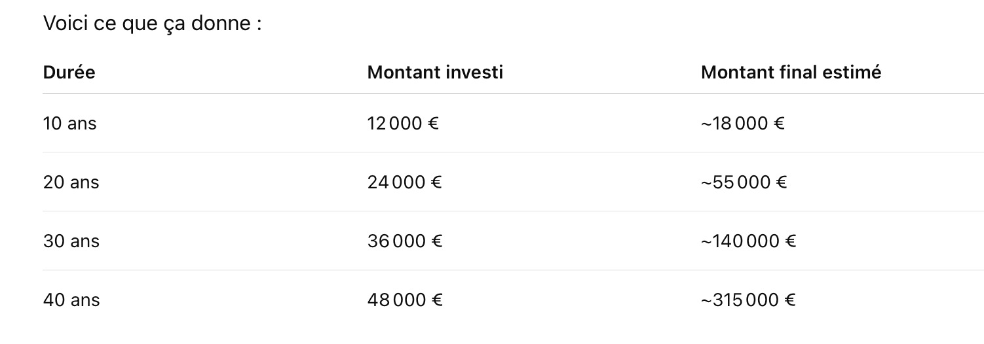Select the "~18 000 €" estimated final amount
This screenshot has height=344, width=984.
point(742,123)
